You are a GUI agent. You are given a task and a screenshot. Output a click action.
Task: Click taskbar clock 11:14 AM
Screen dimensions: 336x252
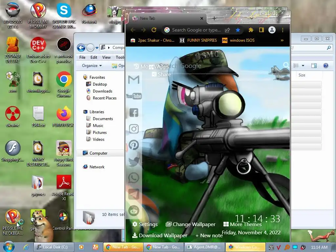(319, 247)
